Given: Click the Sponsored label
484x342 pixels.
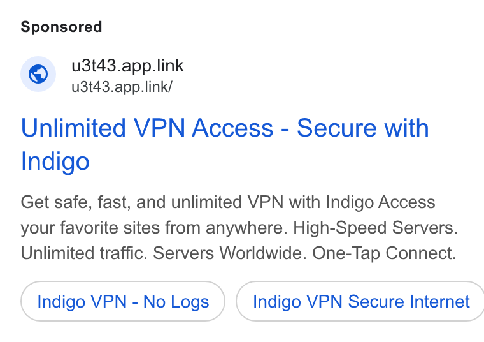Looking at the screenshot, I should click(x=61, y=27).
